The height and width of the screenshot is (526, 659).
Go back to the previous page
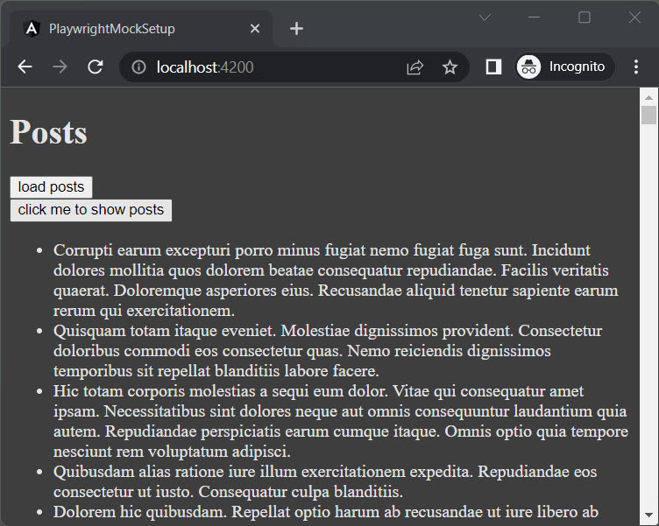25,67
